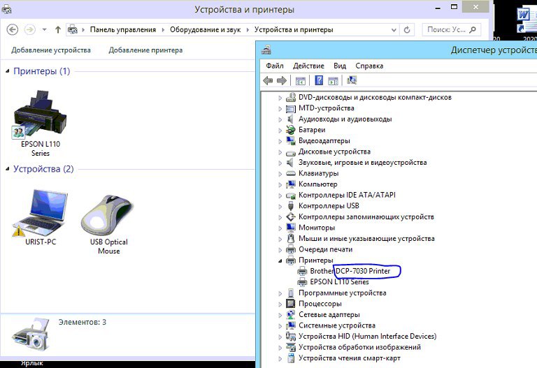Click the 'Компьютер' category icon
This screenshot has height=368, width=537.
pos(291,184)
